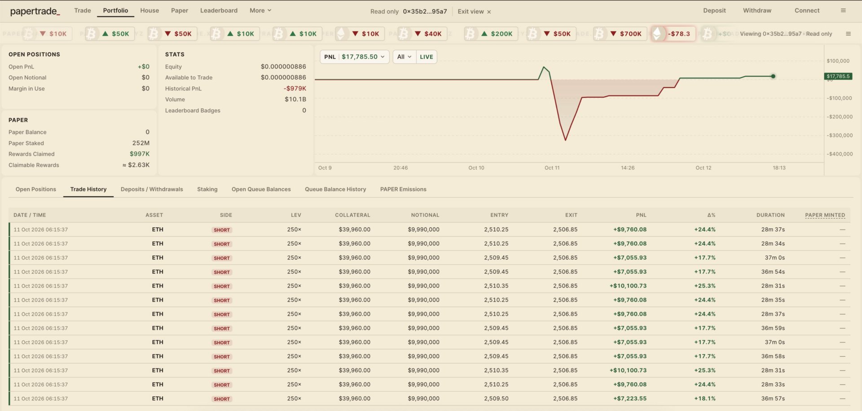Click the $17,785.5 price tag on the chart axis
Screen dimensions: 862x411
pos(838,76)
